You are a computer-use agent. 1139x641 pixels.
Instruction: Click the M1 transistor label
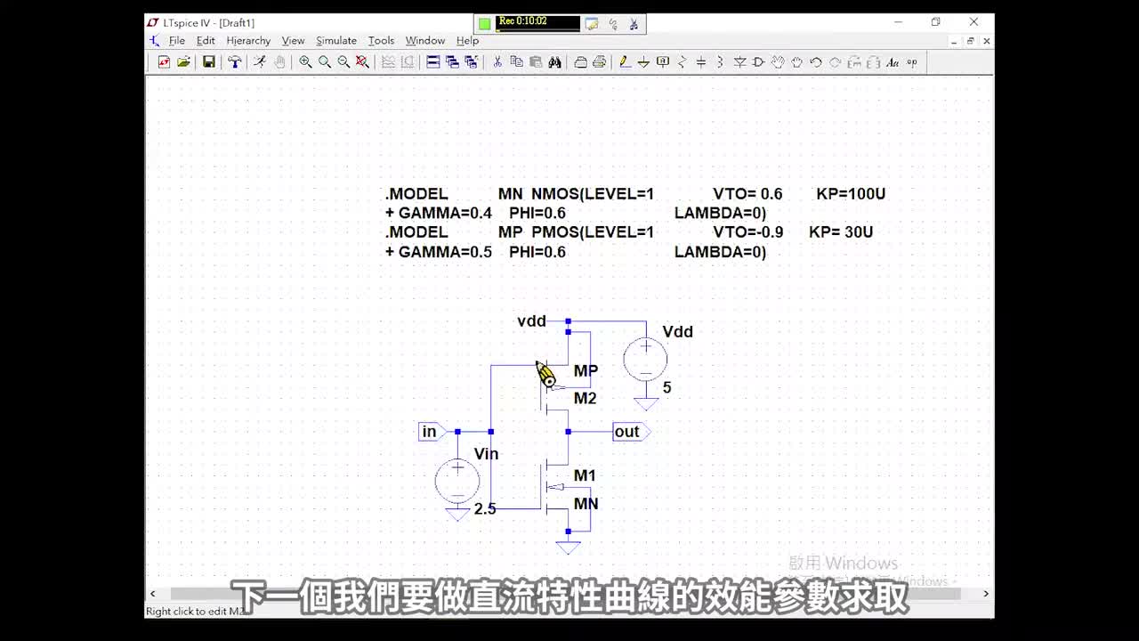point(585,476)
